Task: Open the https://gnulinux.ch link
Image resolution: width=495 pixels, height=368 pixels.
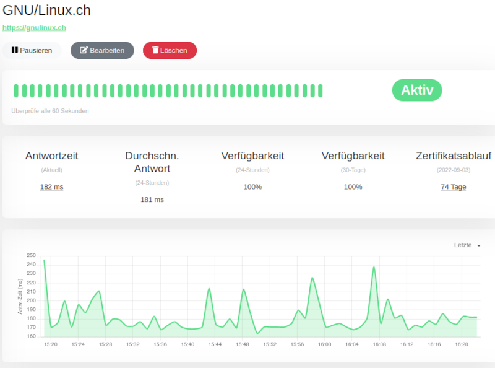Action: point(34,27)
